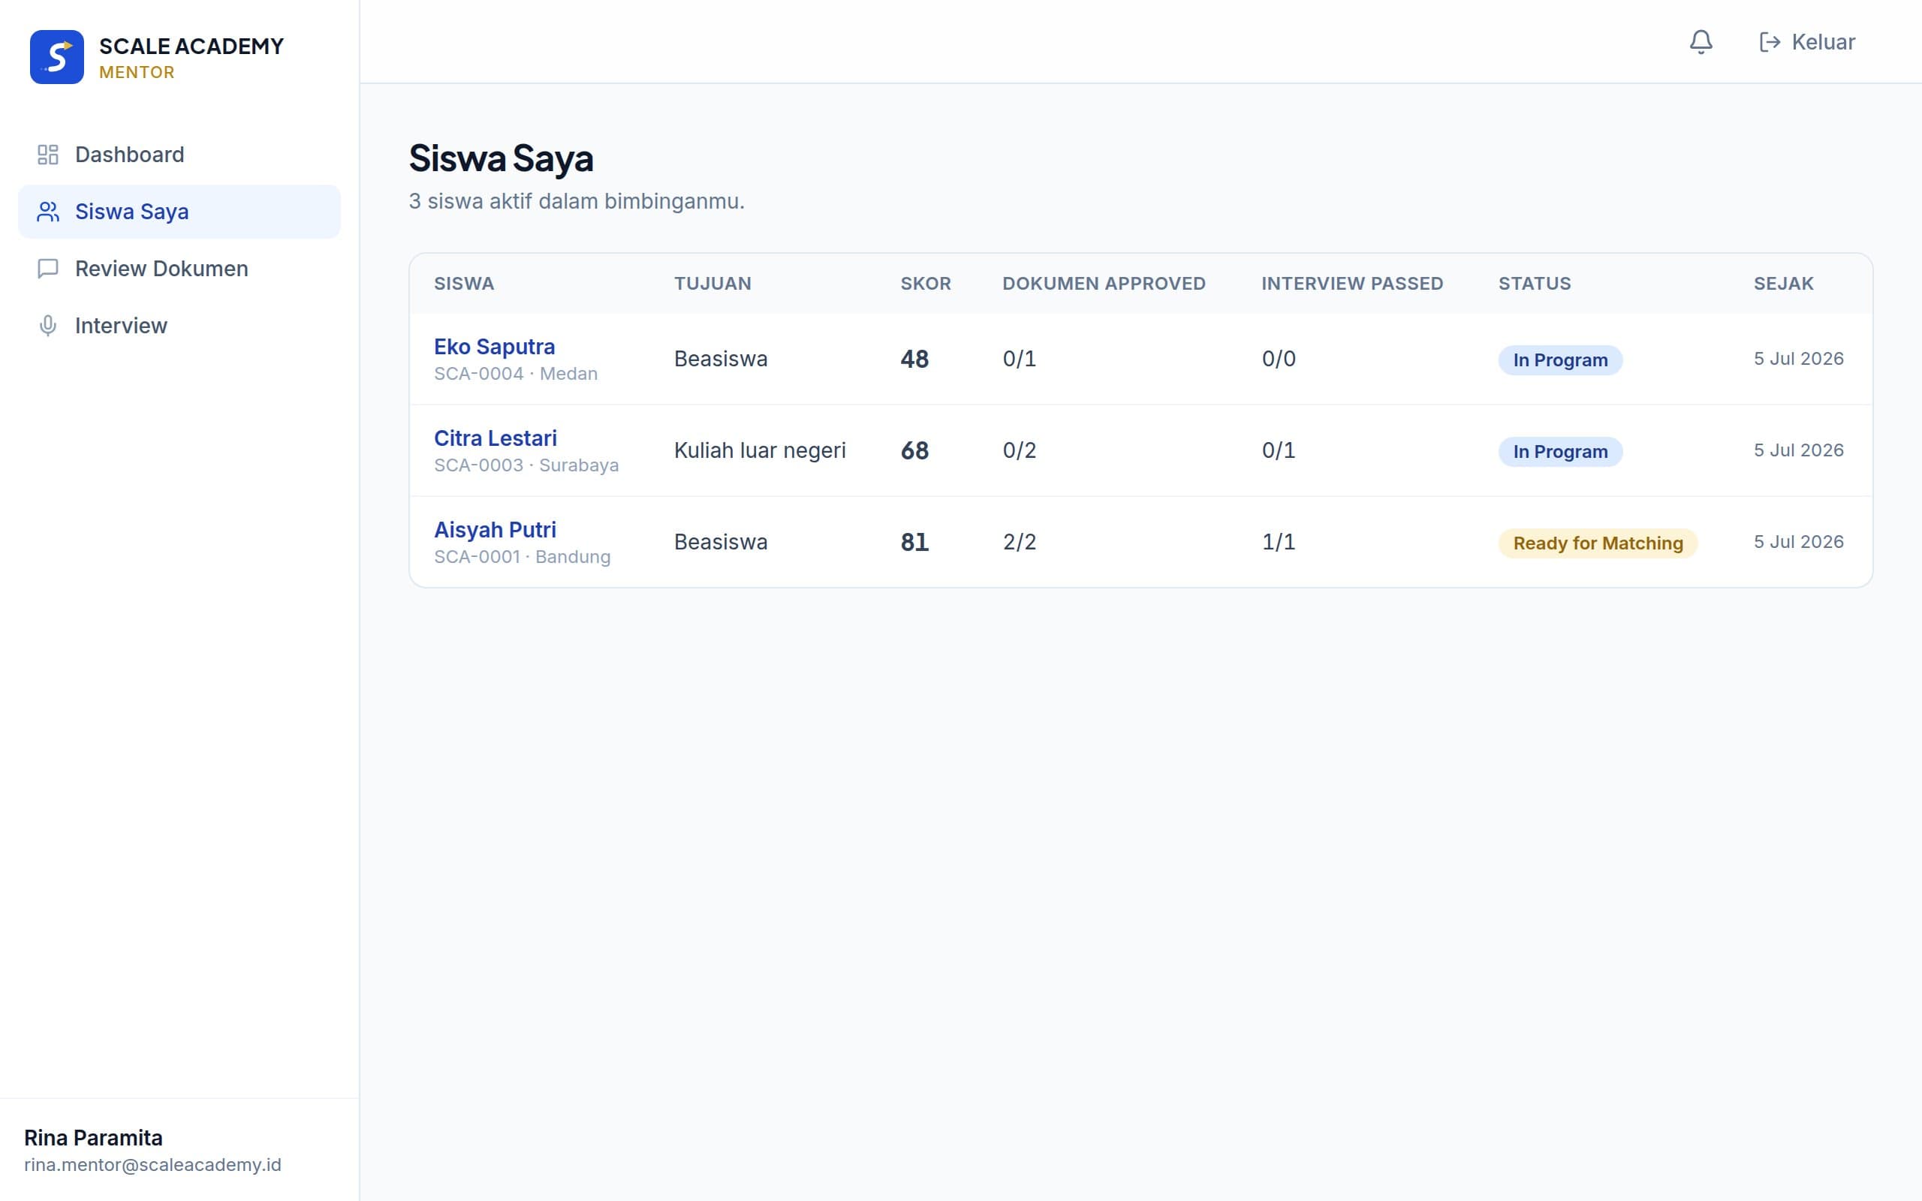The height and width of the screenshot is (1201, 1922).
Task: Click the Rina Paramita user name
Action: coord(93,1137)
